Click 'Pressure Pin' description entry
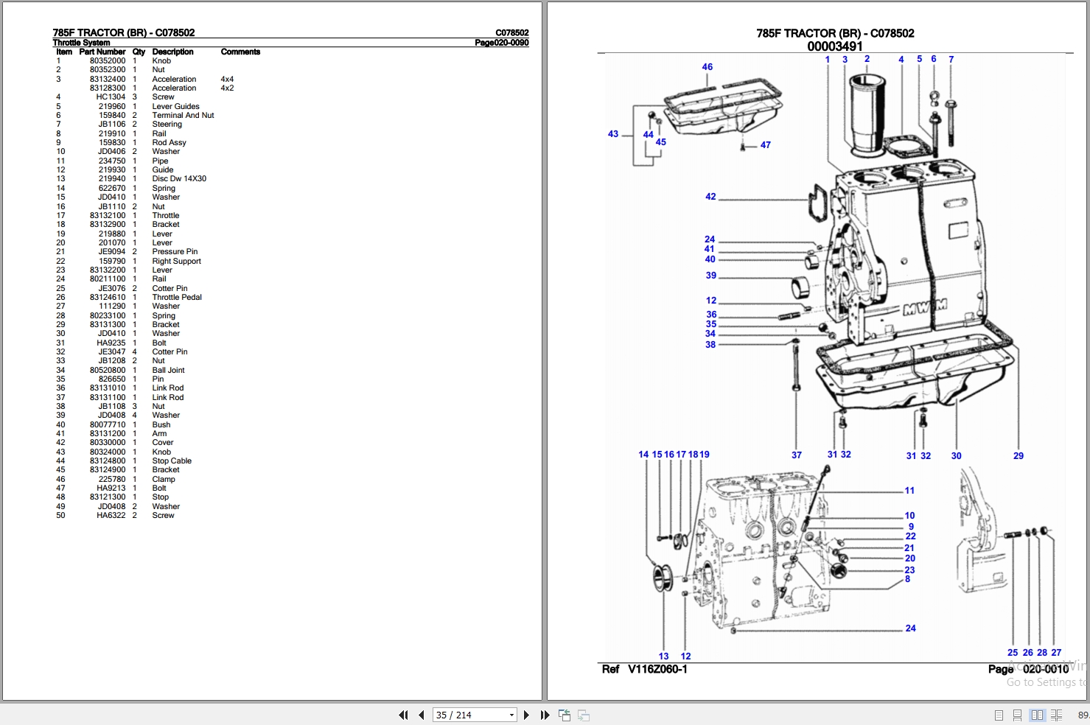The image size is (1090, 725). [175, 251]
